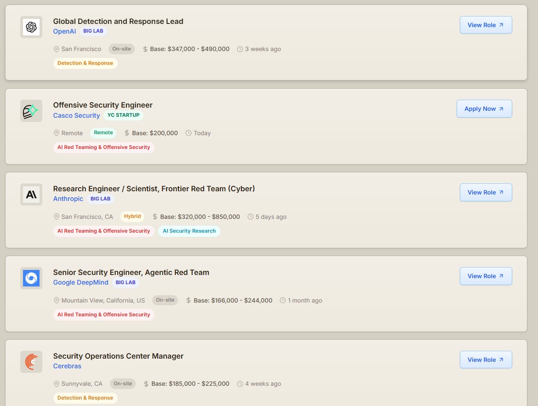Open Research Engineer / Scientist, Frontier Red Team title
The height and width of the screenshot is (406, 538).
click(154, 189)
